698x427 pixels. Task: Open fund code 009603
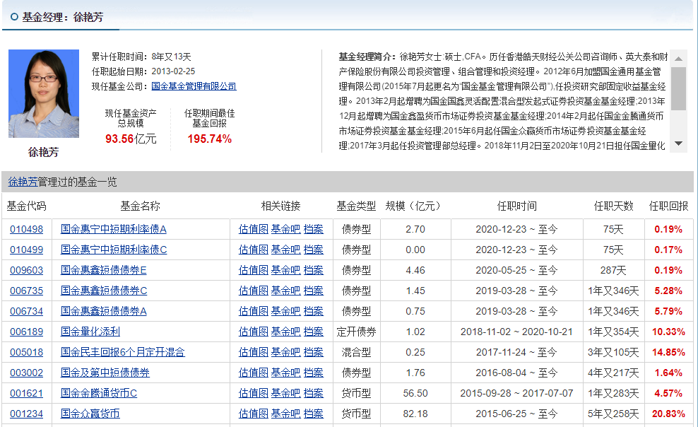point(26,270)
